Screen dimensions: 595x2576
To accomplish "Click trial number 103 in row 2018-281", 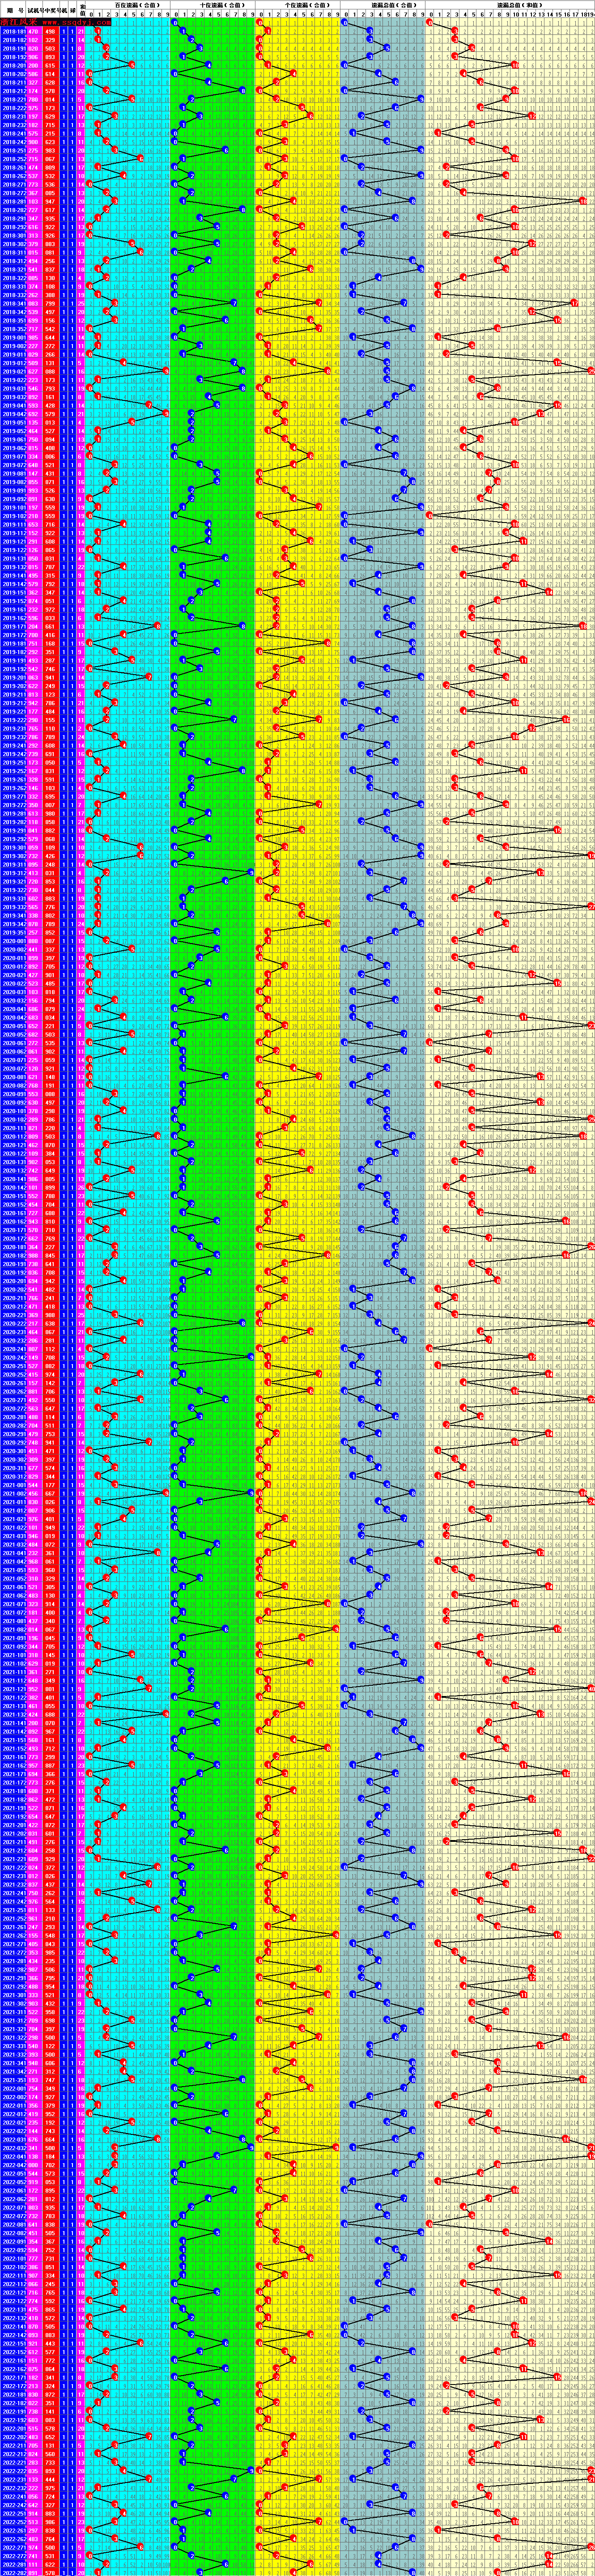I will click(33, 201).
